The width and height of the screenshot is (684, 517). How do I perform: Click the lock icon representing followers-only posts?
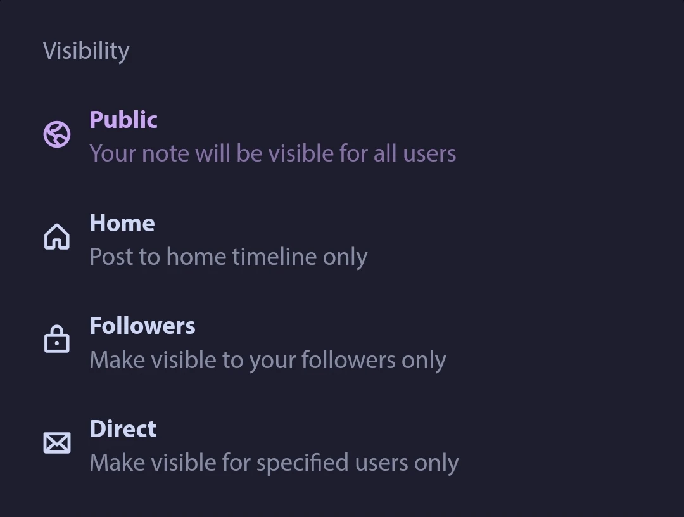[57, 339]
